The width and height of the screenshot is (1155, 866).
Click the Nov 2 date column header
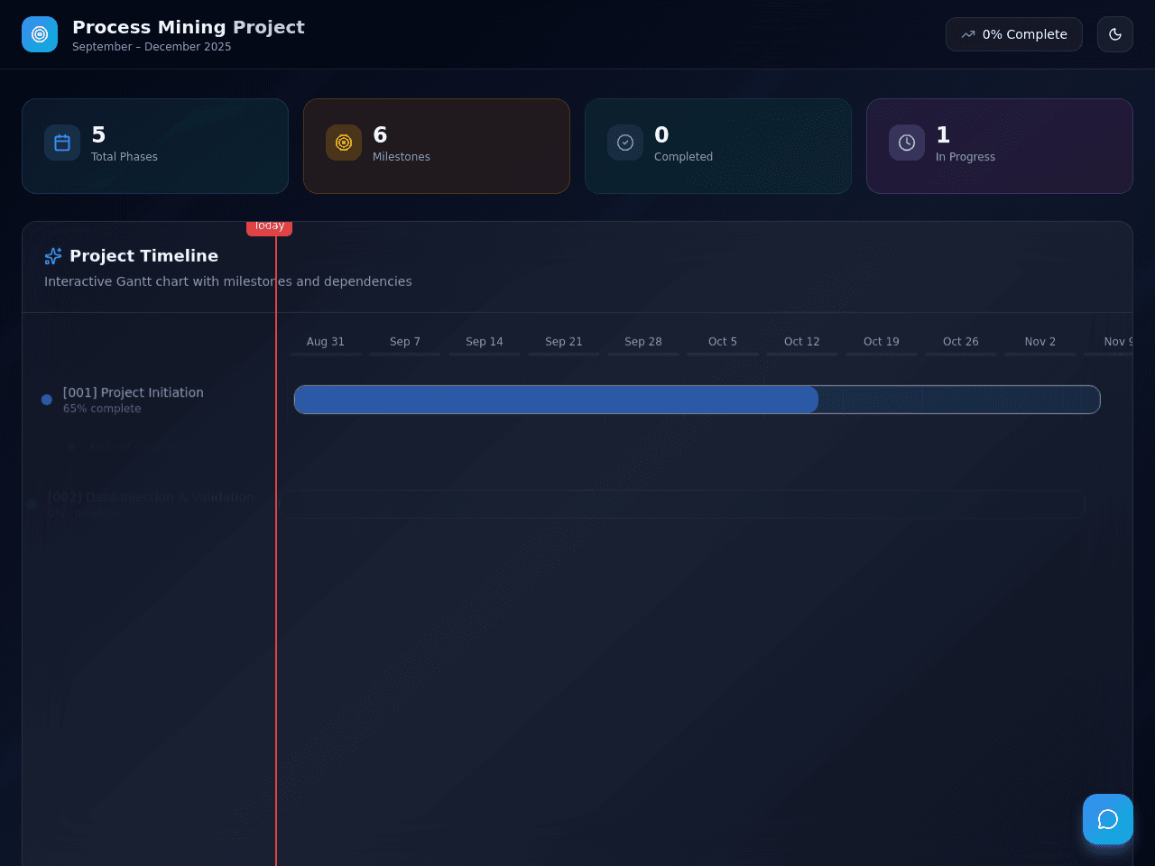tap(1040, 342)
